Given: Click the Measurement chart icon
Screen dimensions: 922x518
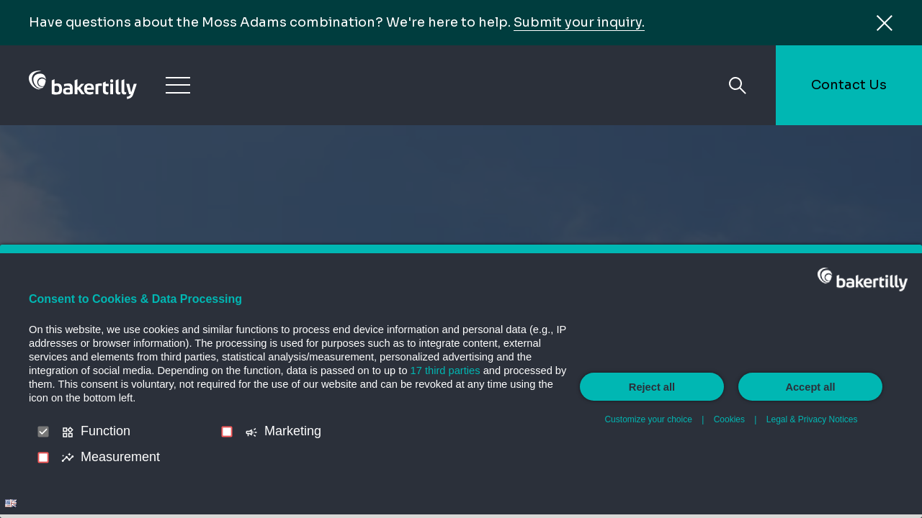Looking at the screenshot, I should coord(68,458).
